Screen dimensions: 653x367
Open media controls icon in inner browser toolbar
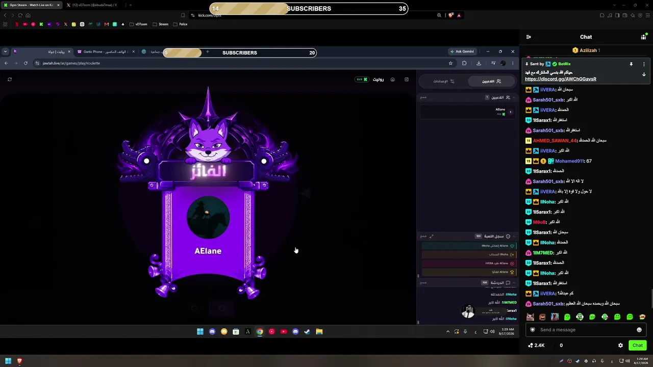click(493, 63)
